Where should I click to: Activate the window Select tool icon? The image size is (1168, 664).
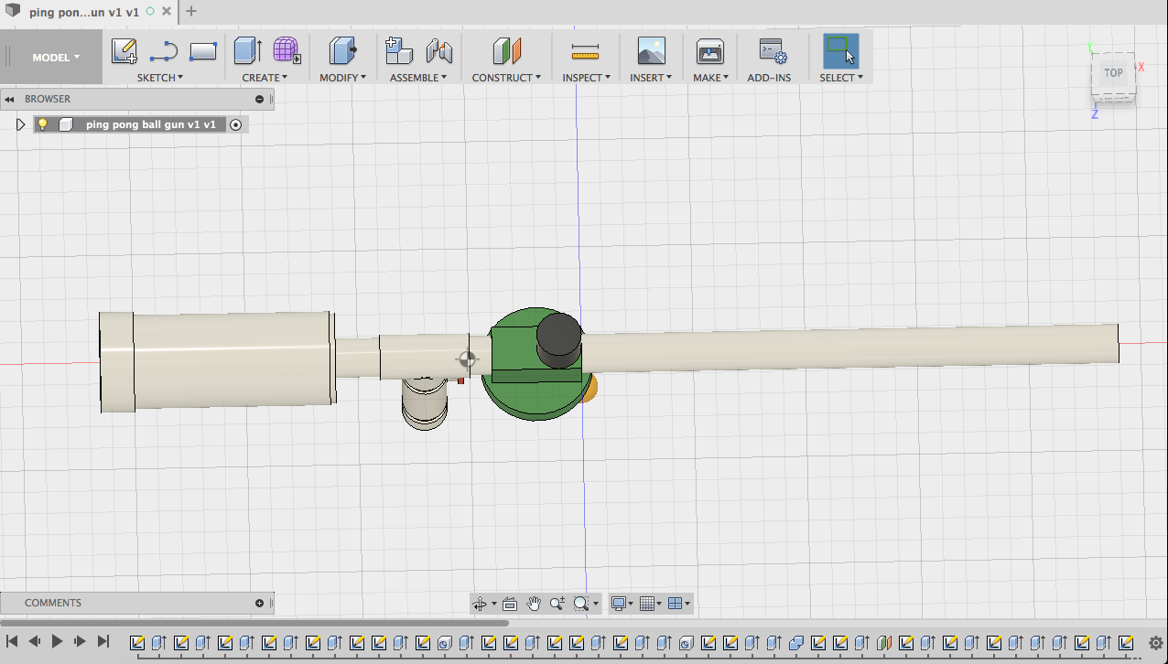[x=840, y=51]
